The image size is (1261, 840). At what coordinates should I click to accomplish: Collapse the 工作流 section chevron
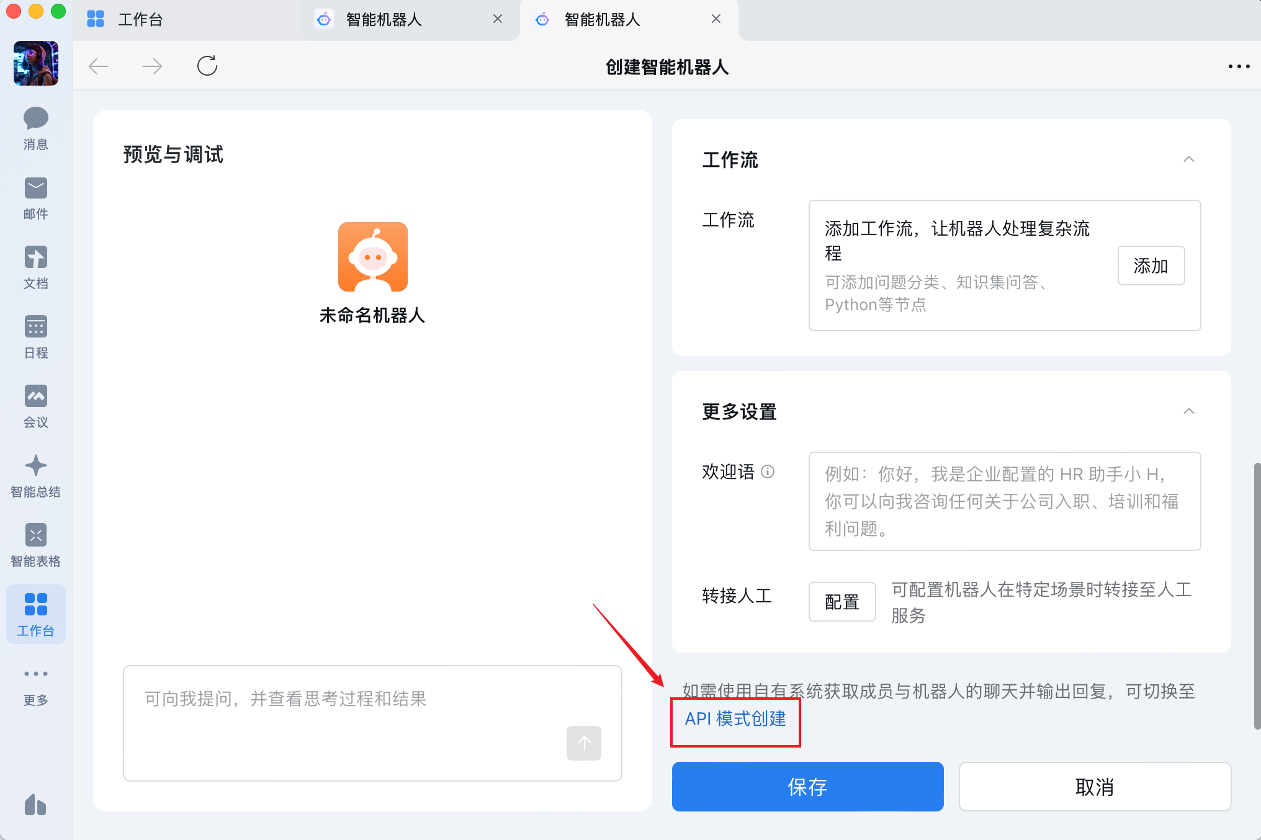click(x=1188, y=159)
